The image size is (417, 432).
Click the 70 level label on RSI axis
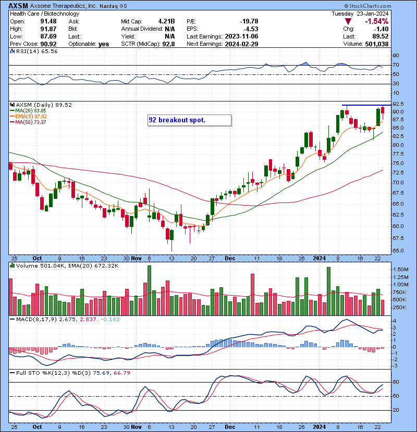[396, 65]
